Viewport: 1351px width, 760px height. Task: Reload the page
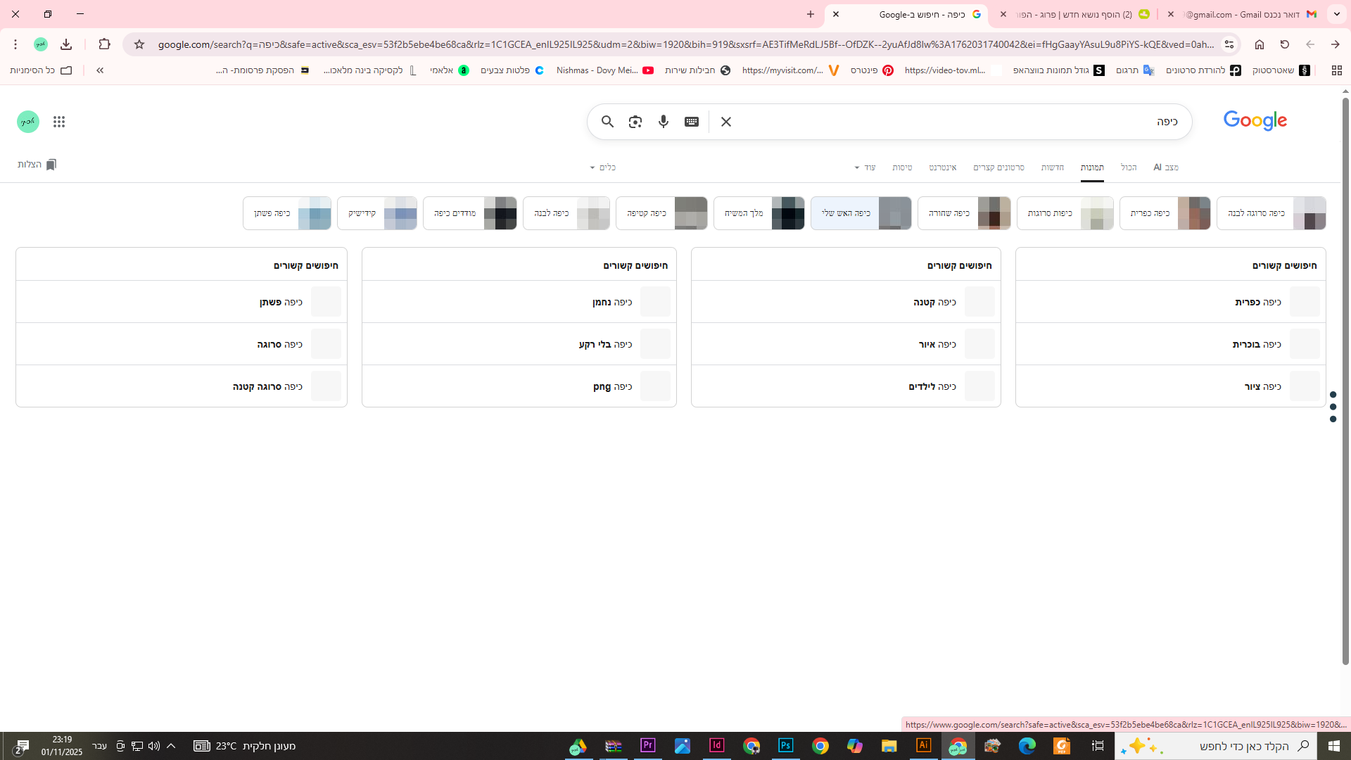pos(1284,44)
